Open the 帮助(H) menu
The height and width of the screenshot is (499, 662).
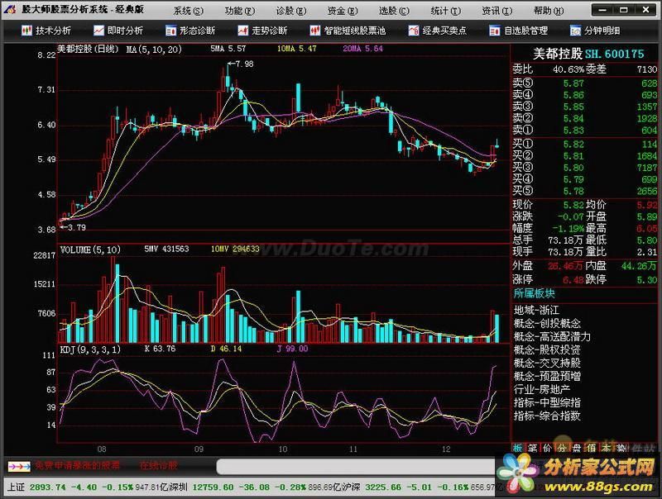(549, 11)
